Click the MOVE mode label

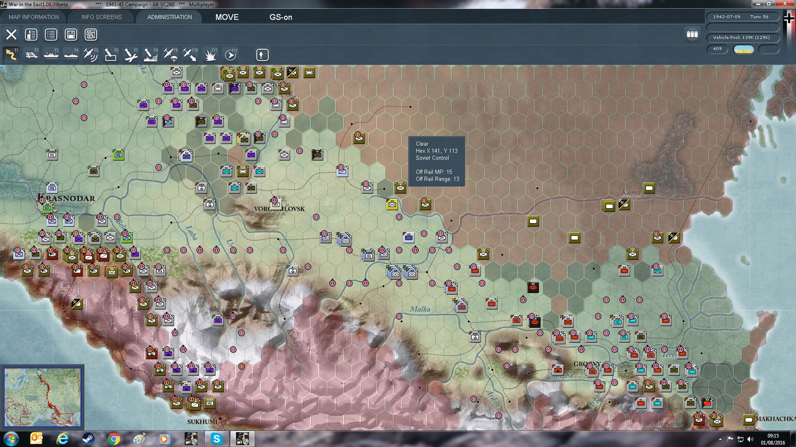pyautogui.click(x=227, y=17)
